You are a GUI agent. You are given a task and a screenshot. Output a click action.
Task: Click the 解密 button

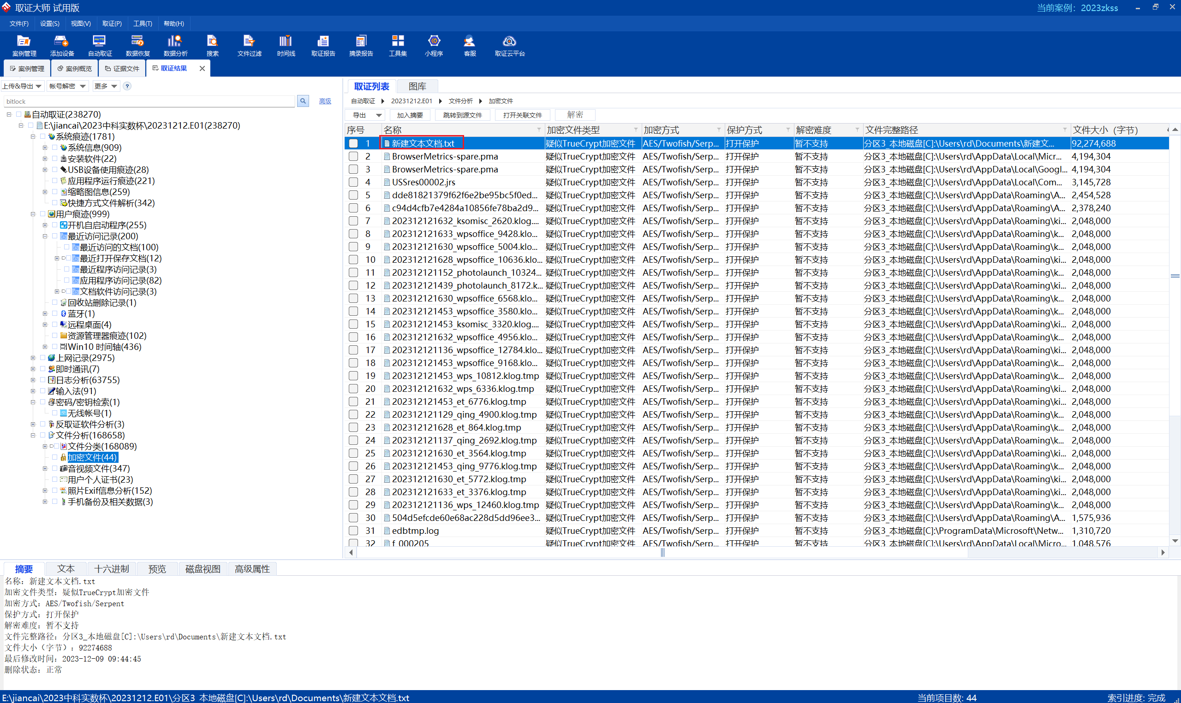575,115
